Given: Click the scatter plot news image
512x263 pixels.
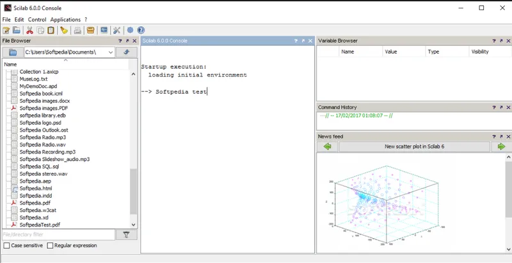Looking at the screenshot, I should (x=386, y=206).
